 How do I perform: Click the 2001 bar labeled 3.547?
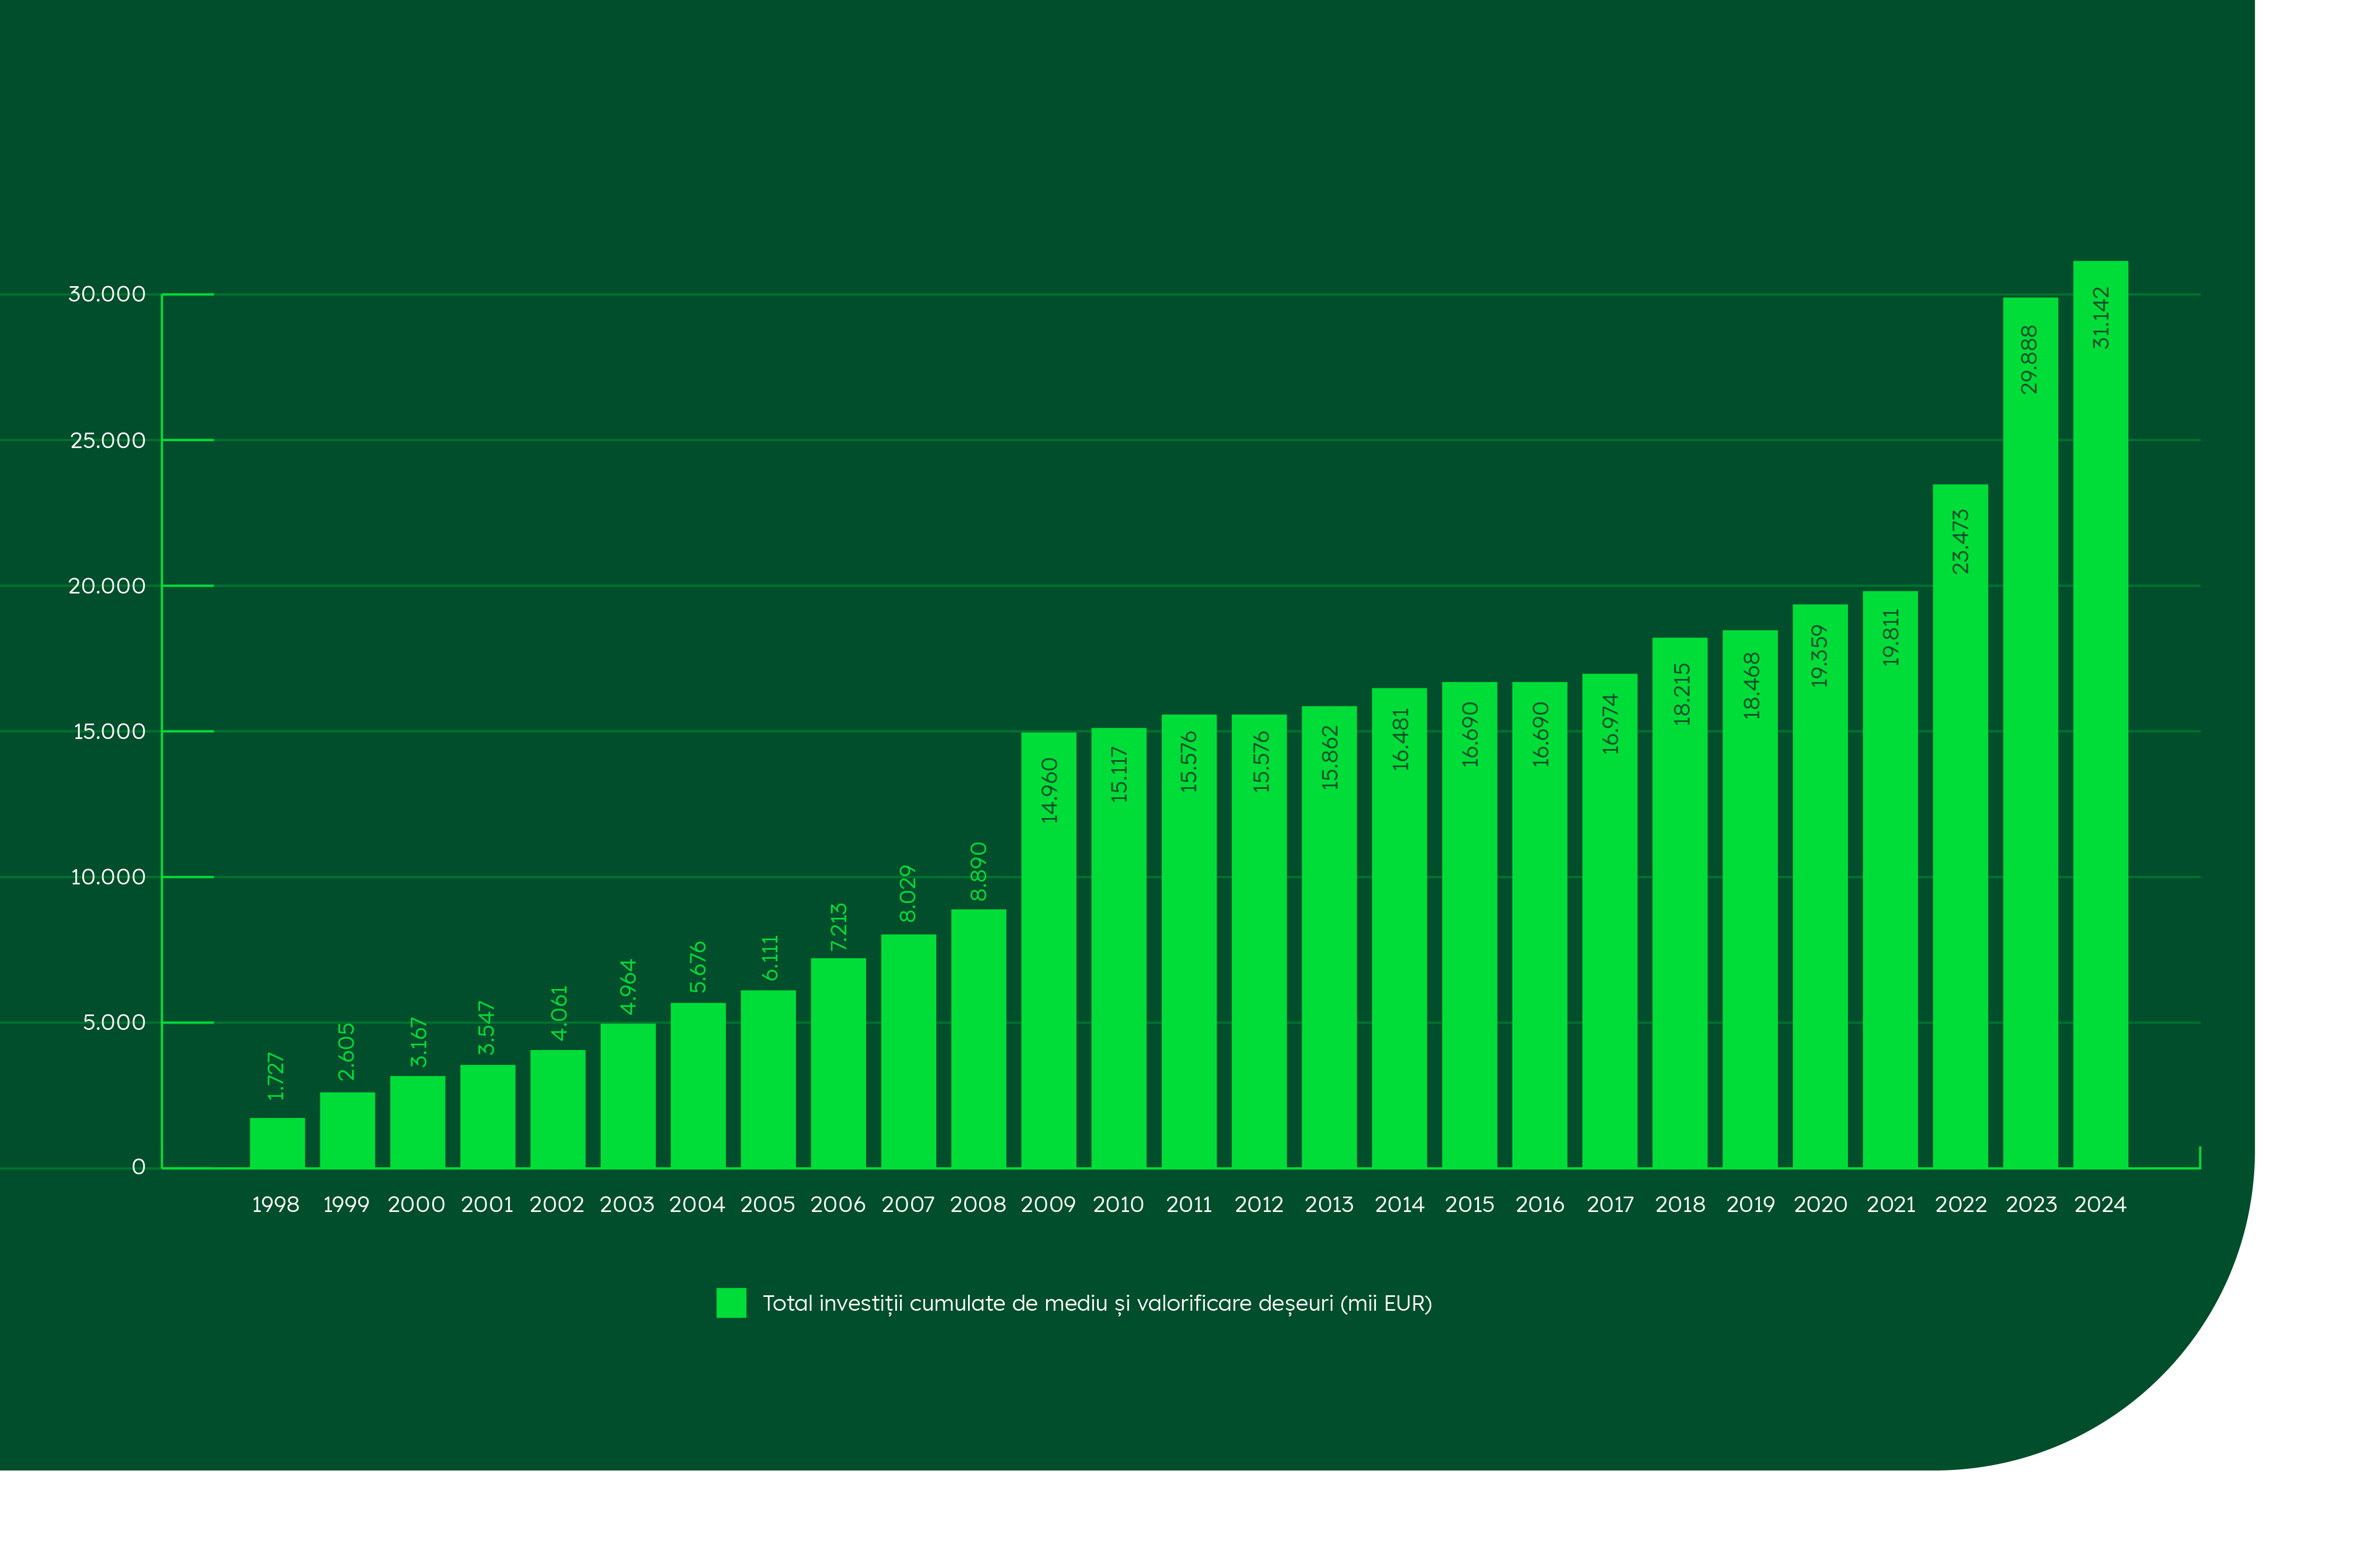pyautogui.click(x=487, y=1116)
